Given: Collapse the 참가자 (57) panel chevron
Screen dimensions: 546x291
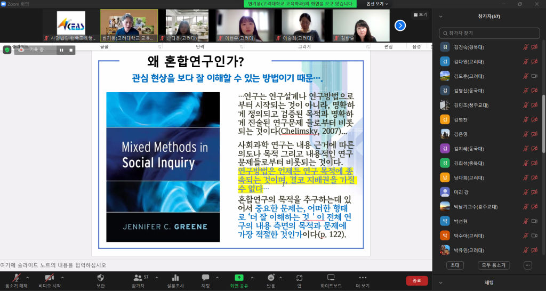Looking at the screenshot, I should [440, 17].
